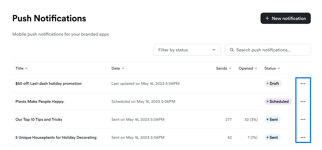The image size is (322, 150).
Task: Open the three-dot menu for Plants Make People Happy
Action: coord(303,101)
